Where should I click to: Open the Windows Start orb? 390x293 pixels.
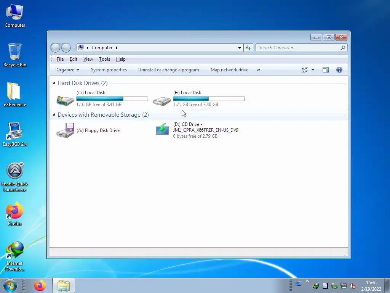click(10, 285)
